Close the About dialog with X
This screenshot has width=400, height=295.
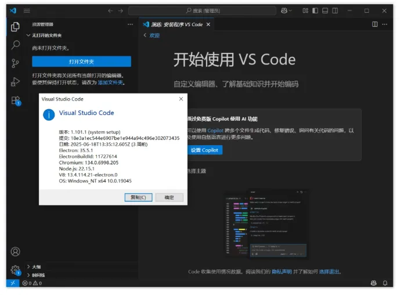tap(181, 99)
